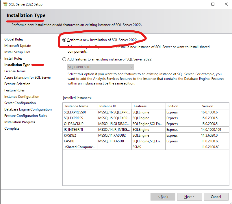Click Azure Extension for SQL Server step
This screenshot has height=204, width=232.
[27, 78]
